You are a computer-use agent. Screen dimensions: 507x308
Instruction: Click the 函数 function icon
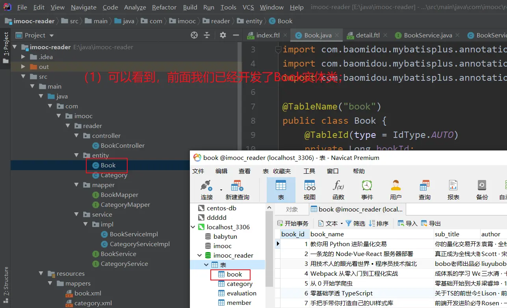pyautogui.click(x=338, y=186)
